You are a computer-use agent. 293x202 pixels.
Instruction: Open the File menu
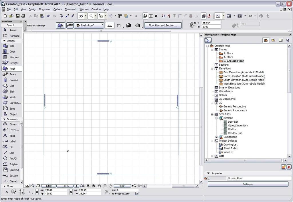[9, 9]
